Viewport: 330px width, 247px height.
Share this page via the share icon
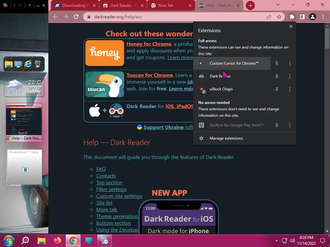tap(269, 17)
